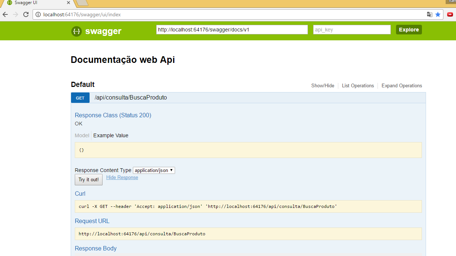Open the Response Content Type dropdown
456x256 pixels.
154,171
